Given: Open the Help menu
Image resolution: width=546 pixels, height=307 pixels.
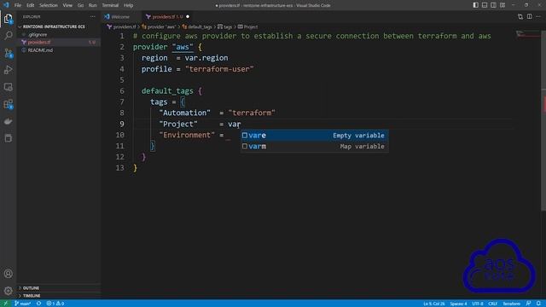Looking at the screenshot, I should click(129, 5).
